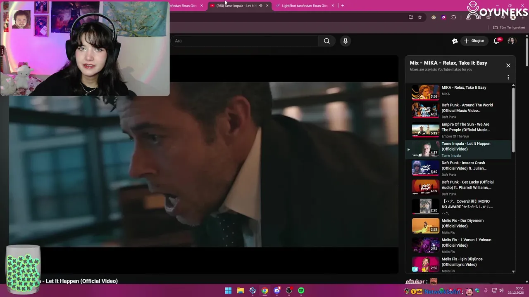Focus the Ara search input field

245,41
